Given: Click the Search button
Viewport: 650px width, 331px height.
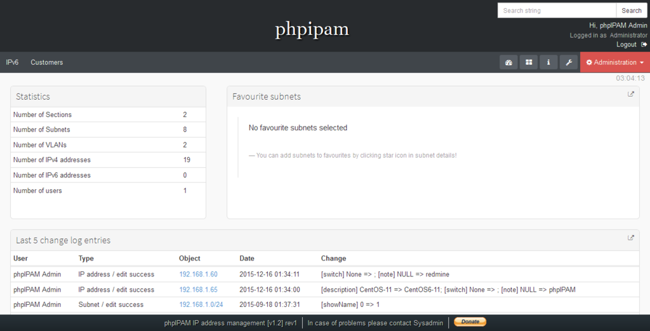Looking at the screenshot, I should pyautogui.click(x=632, y=10).
